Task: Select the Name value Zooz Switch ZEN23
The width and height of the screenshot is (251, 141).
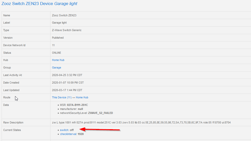Action: coord(64,16)
